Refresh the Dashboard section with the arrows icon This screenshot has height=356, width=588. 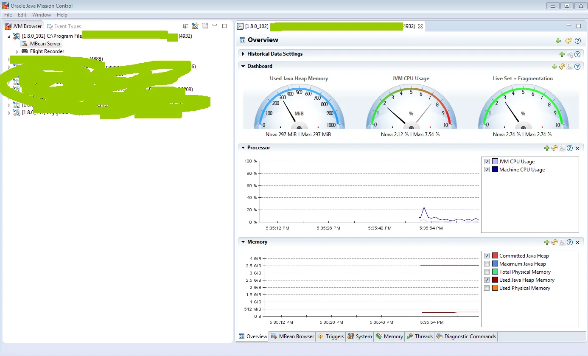point(562,67)
